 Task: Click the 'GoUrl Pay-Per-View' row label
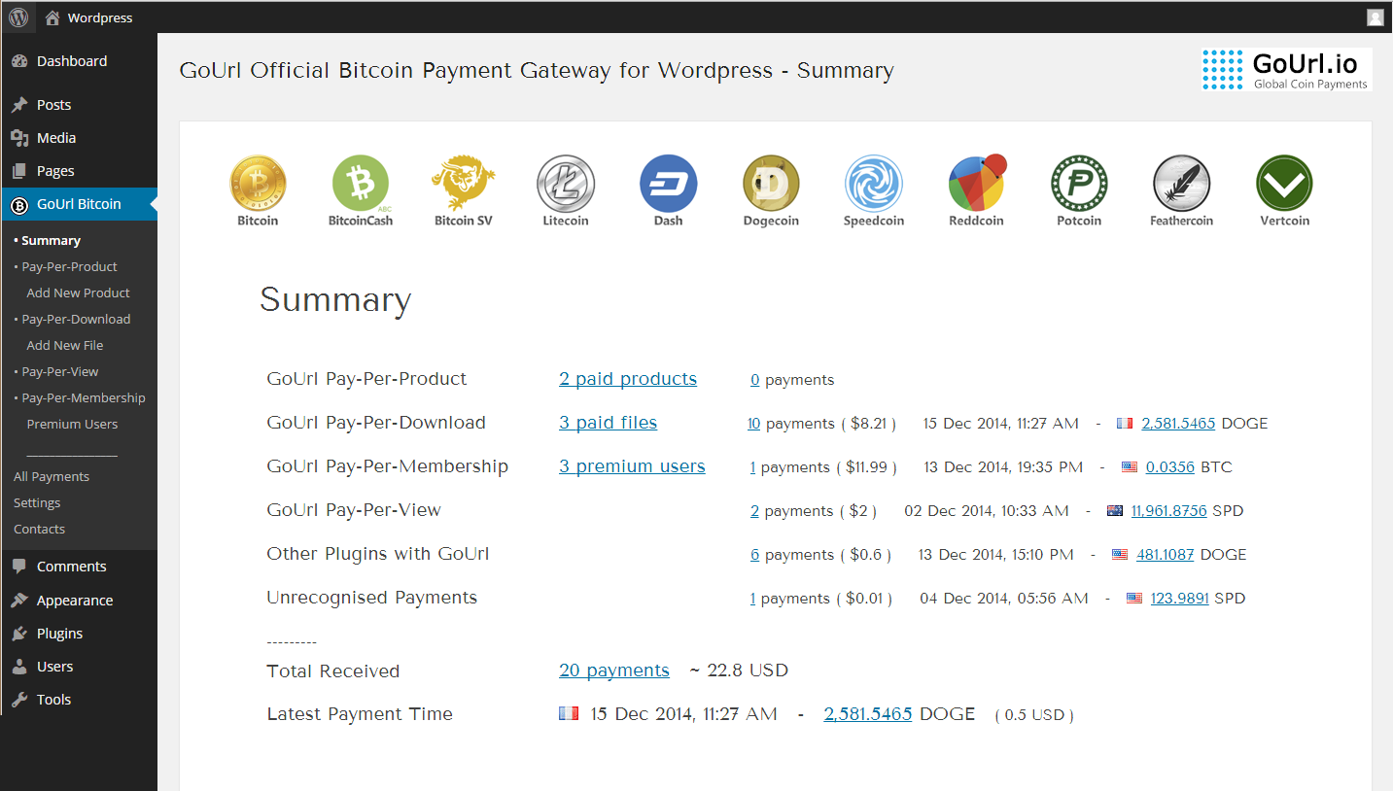click(354, 510)
